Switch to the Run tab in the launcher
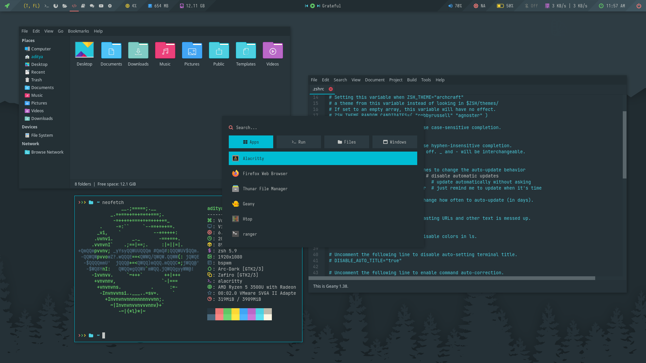The width and height of the screenshot is (646, 363). (298, 142)
